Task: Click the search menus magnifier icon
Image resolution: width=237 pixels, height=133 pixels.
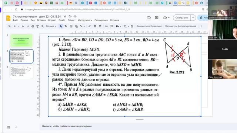Action: (10, 26)
